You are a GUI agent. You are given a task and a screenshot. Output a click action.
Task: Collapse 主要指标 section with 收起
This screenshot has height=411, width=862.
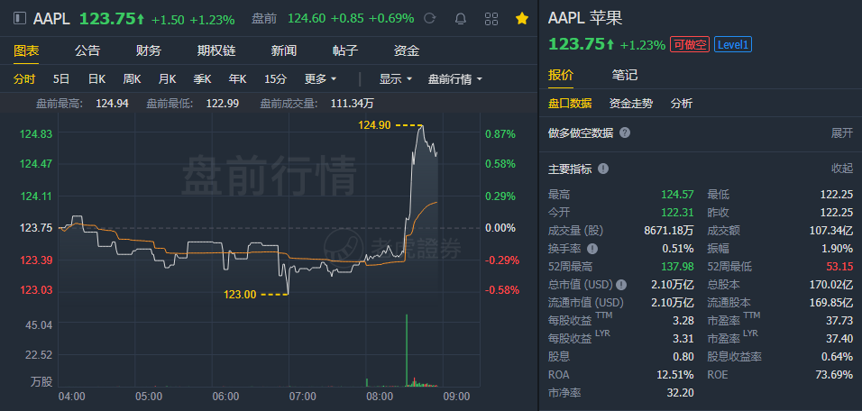click(x=841, y=169)
